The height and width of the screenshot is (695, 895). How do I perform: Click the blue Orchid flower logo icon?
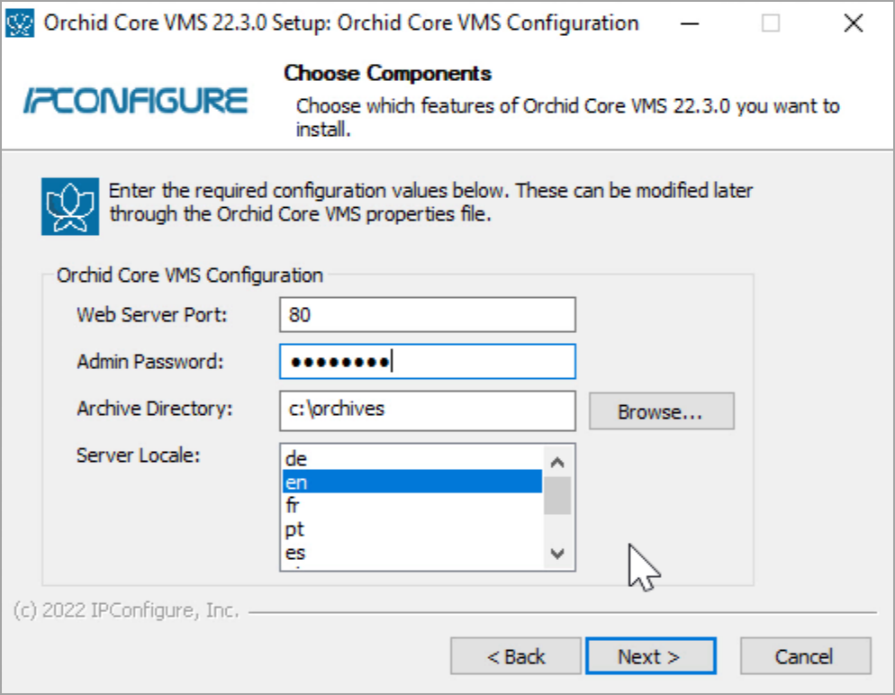(69, 206)
